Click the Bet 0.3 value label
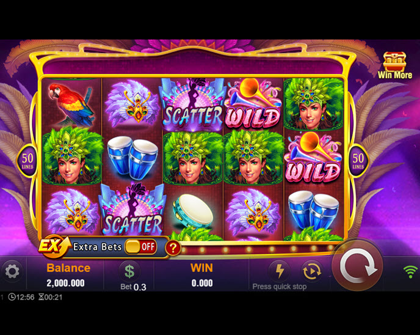The height and width of the screenshot is (335, 420). coord(133,287)
